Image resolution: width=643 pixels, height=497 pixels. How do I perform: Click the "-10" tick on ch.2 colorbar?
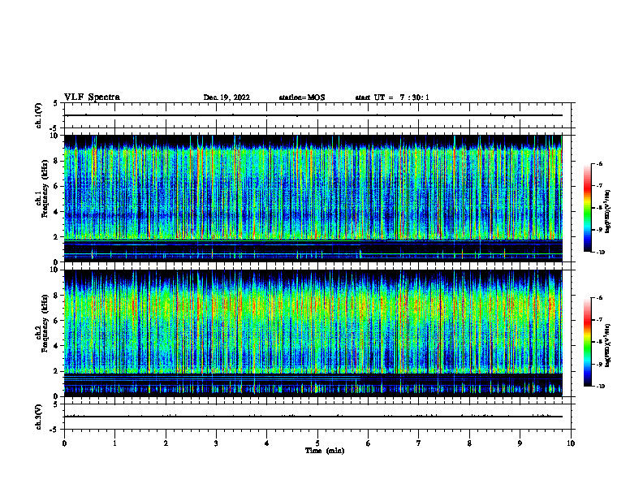(600, 387)
